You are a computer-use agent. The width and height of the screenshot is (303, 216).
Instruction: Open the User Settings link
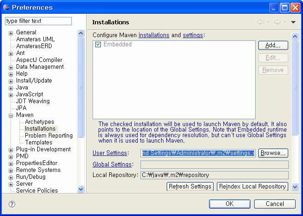[x=111, y=153]
